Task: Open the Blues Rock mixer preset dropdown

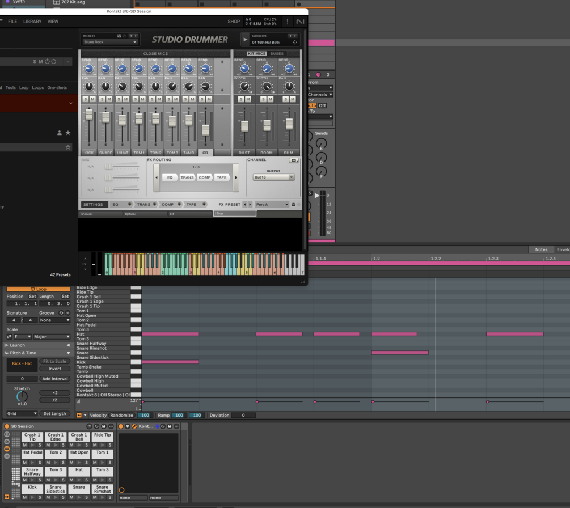Action: tap(110, 42)
